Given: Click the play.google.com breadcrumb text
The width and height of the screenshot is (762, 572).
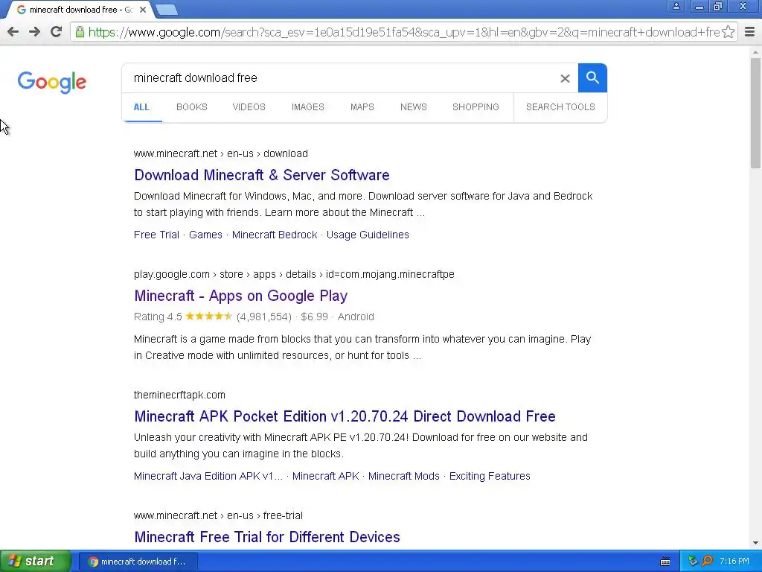Looking at the screenshot, I should 294,274.
